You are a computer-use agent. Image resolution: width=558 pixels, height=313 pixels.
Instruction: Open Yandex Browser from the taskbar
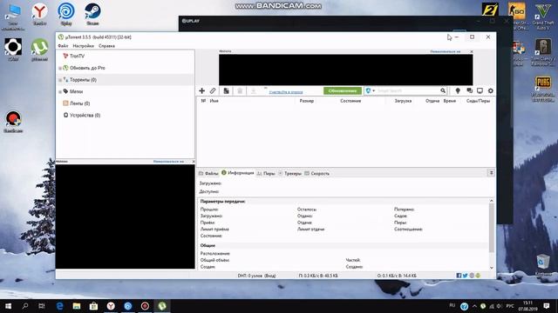point(111,306)
